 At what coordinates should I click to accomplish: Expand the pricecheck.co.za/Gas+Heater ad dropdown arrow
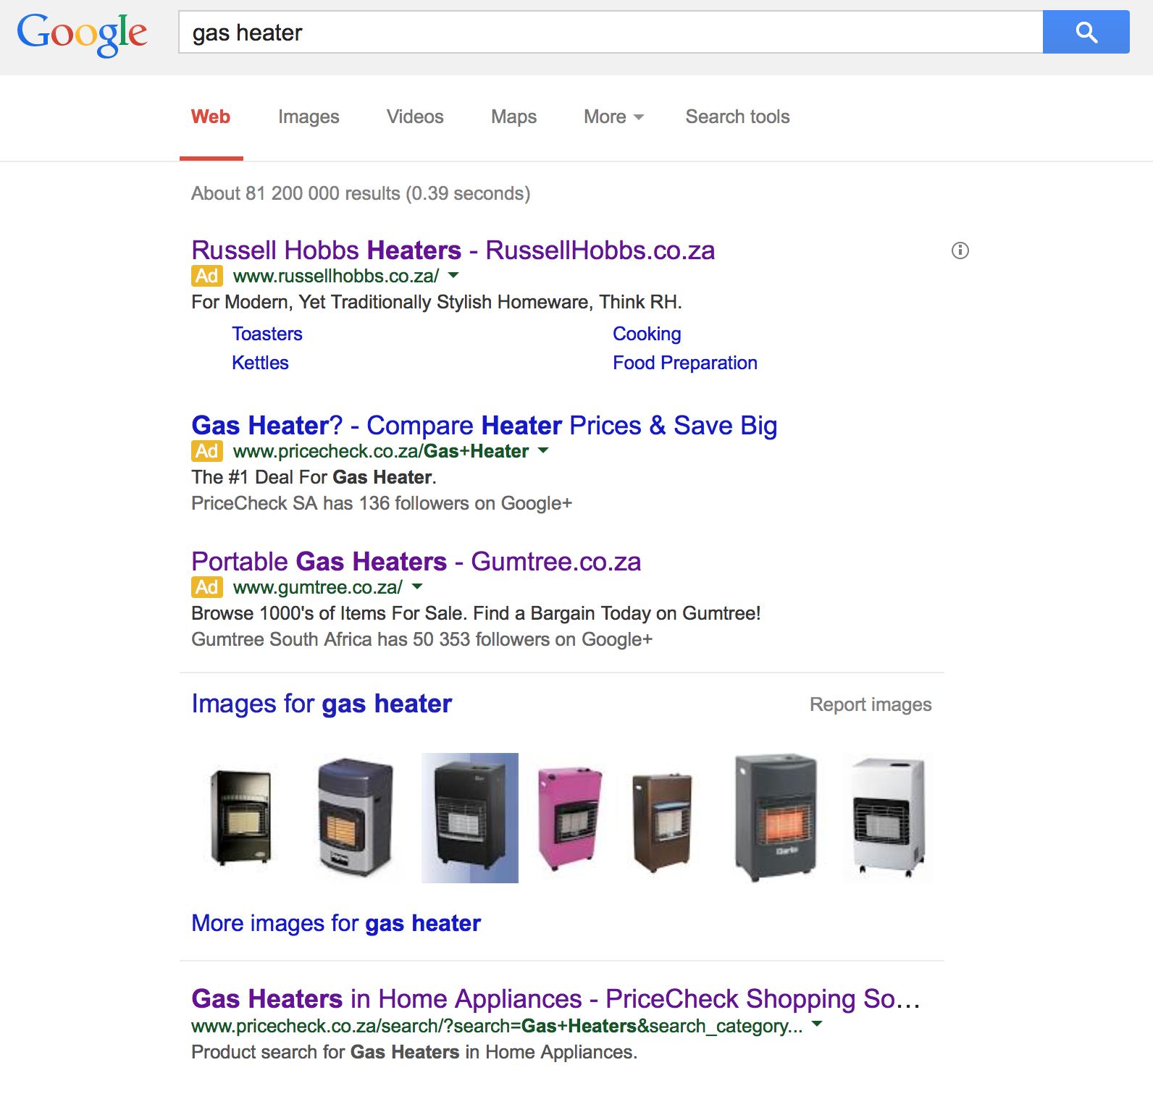pos(543,450)
